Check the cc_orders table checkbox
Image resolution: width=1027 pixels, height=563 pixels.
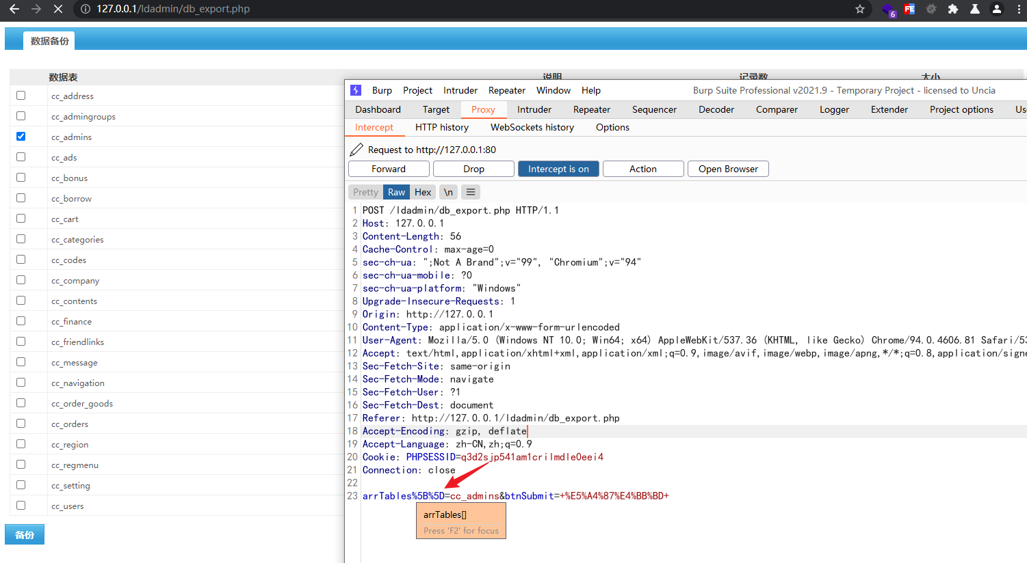pyautogui.click(x=21, y=424)
